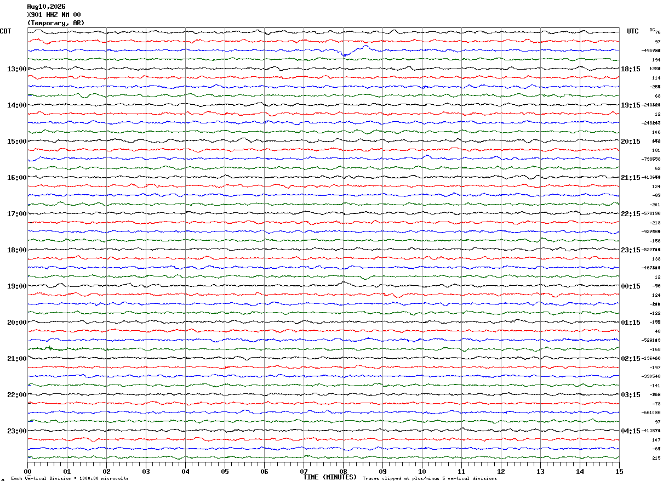The image size is (663, 486).
Task: Click the Aug10,2026 date text
Action: (x=46, y=7)
